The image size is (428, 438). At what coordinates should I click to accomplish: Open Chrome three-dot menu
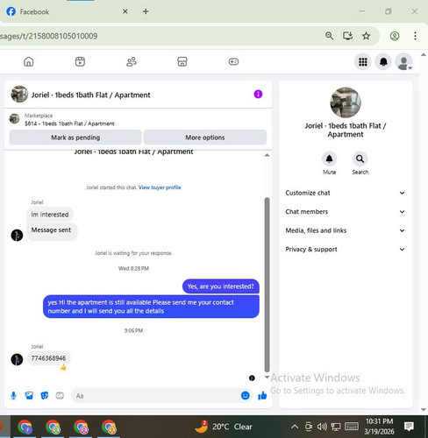(x=415, y=36)
